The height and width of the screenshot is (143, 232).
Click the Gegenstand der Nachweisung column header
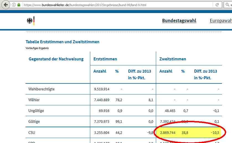click(56, 59)
